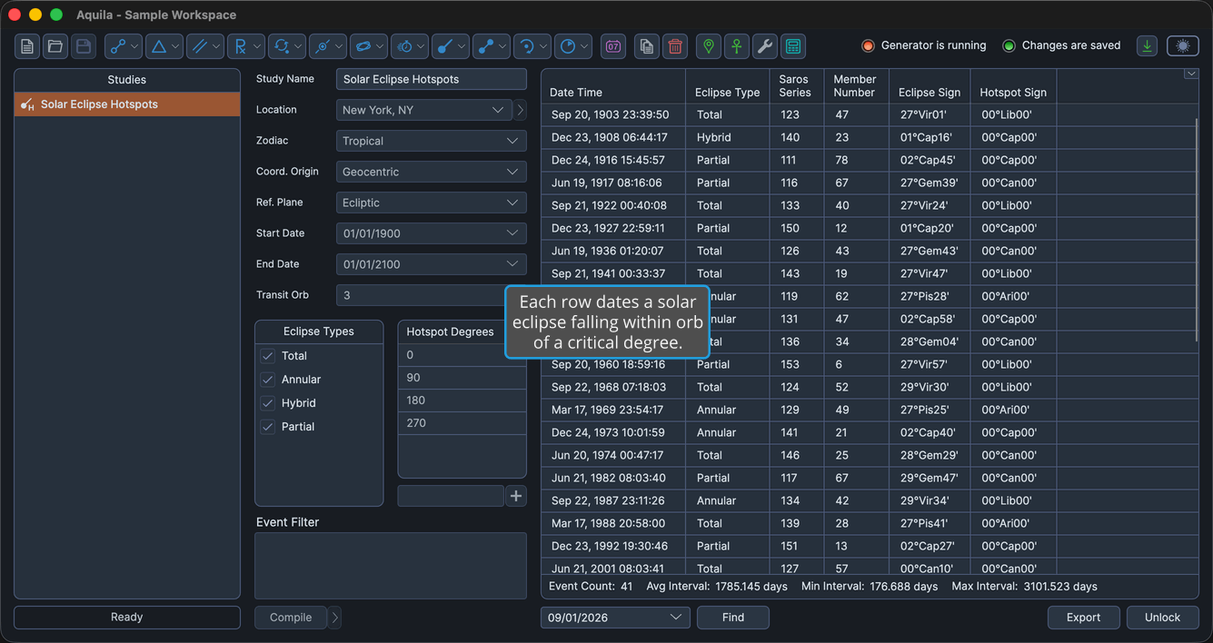The image size is (1213, 643).
Task: Toggle the Partial eclipse type checkbox
Action: pos(268,427)
